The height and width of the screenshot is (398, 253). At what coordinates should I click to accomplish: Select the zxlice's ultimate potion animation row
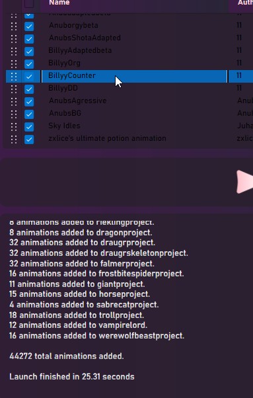coord(129,139)
